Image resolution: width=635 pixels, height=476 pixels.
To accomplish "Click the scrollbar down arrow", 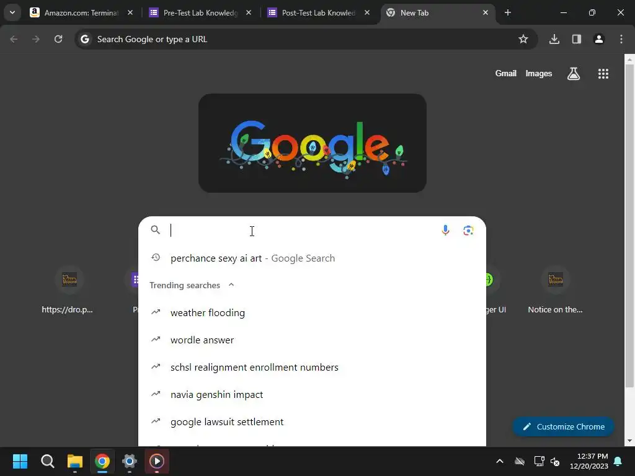I will tap(629, 441).
